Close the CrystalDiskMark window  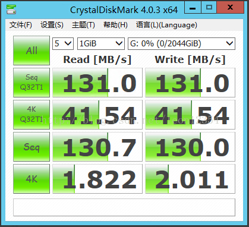230,8
